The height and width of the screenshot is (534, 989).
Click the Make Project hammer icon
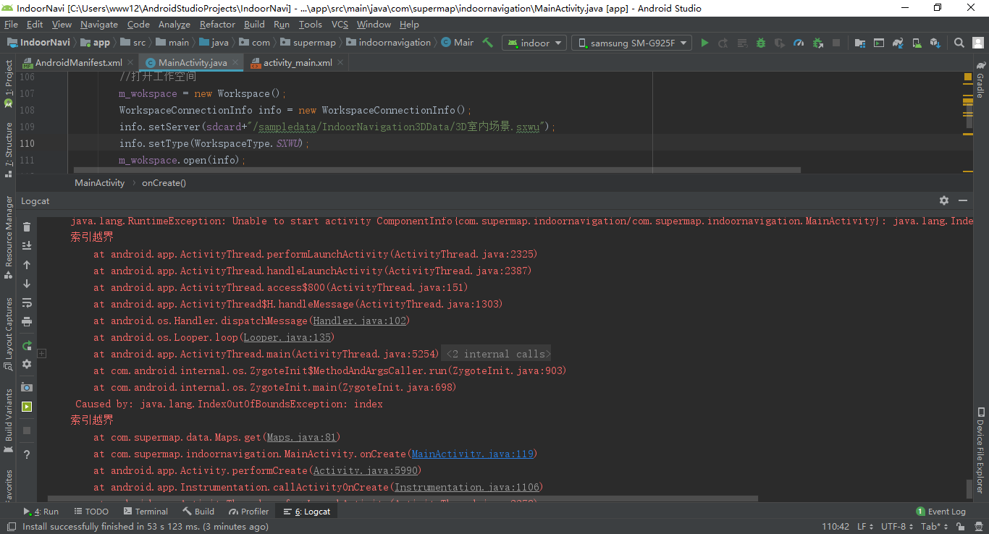[x=488, y=43]
